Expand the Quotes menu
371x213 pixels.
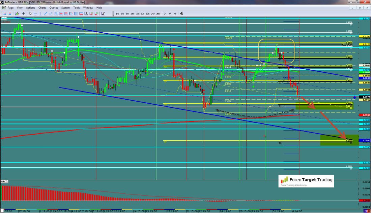tap(53, 7)
